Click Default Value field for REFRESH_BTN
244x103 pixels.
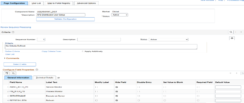(x=228, y=100)
